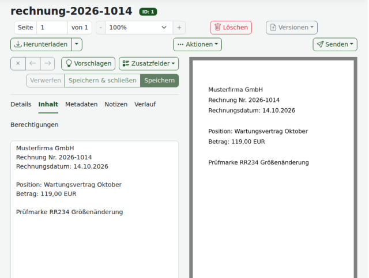This screenshot has width=369, height=278.
Task: Click 'Prüfmarke RR234 Größenänderung' in PDF preview
Action: [x=258, y=163]
